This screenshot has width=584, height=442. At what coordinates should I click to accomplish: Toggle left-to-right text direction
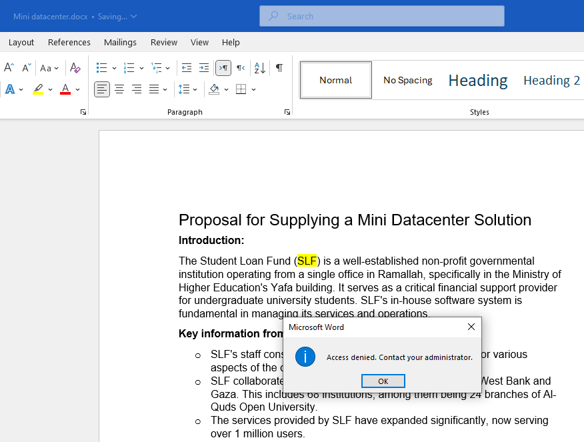coord(223,68)
